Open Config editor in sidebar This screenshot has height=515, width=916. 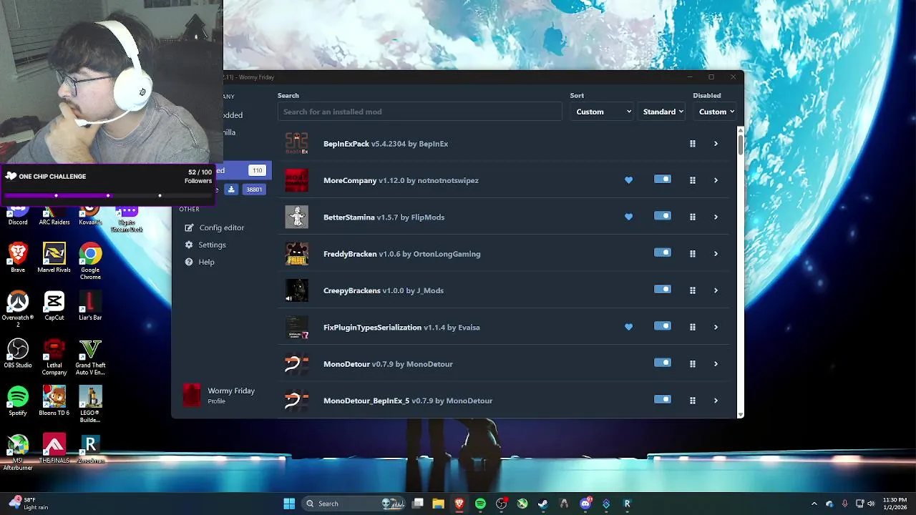point(222,227)
